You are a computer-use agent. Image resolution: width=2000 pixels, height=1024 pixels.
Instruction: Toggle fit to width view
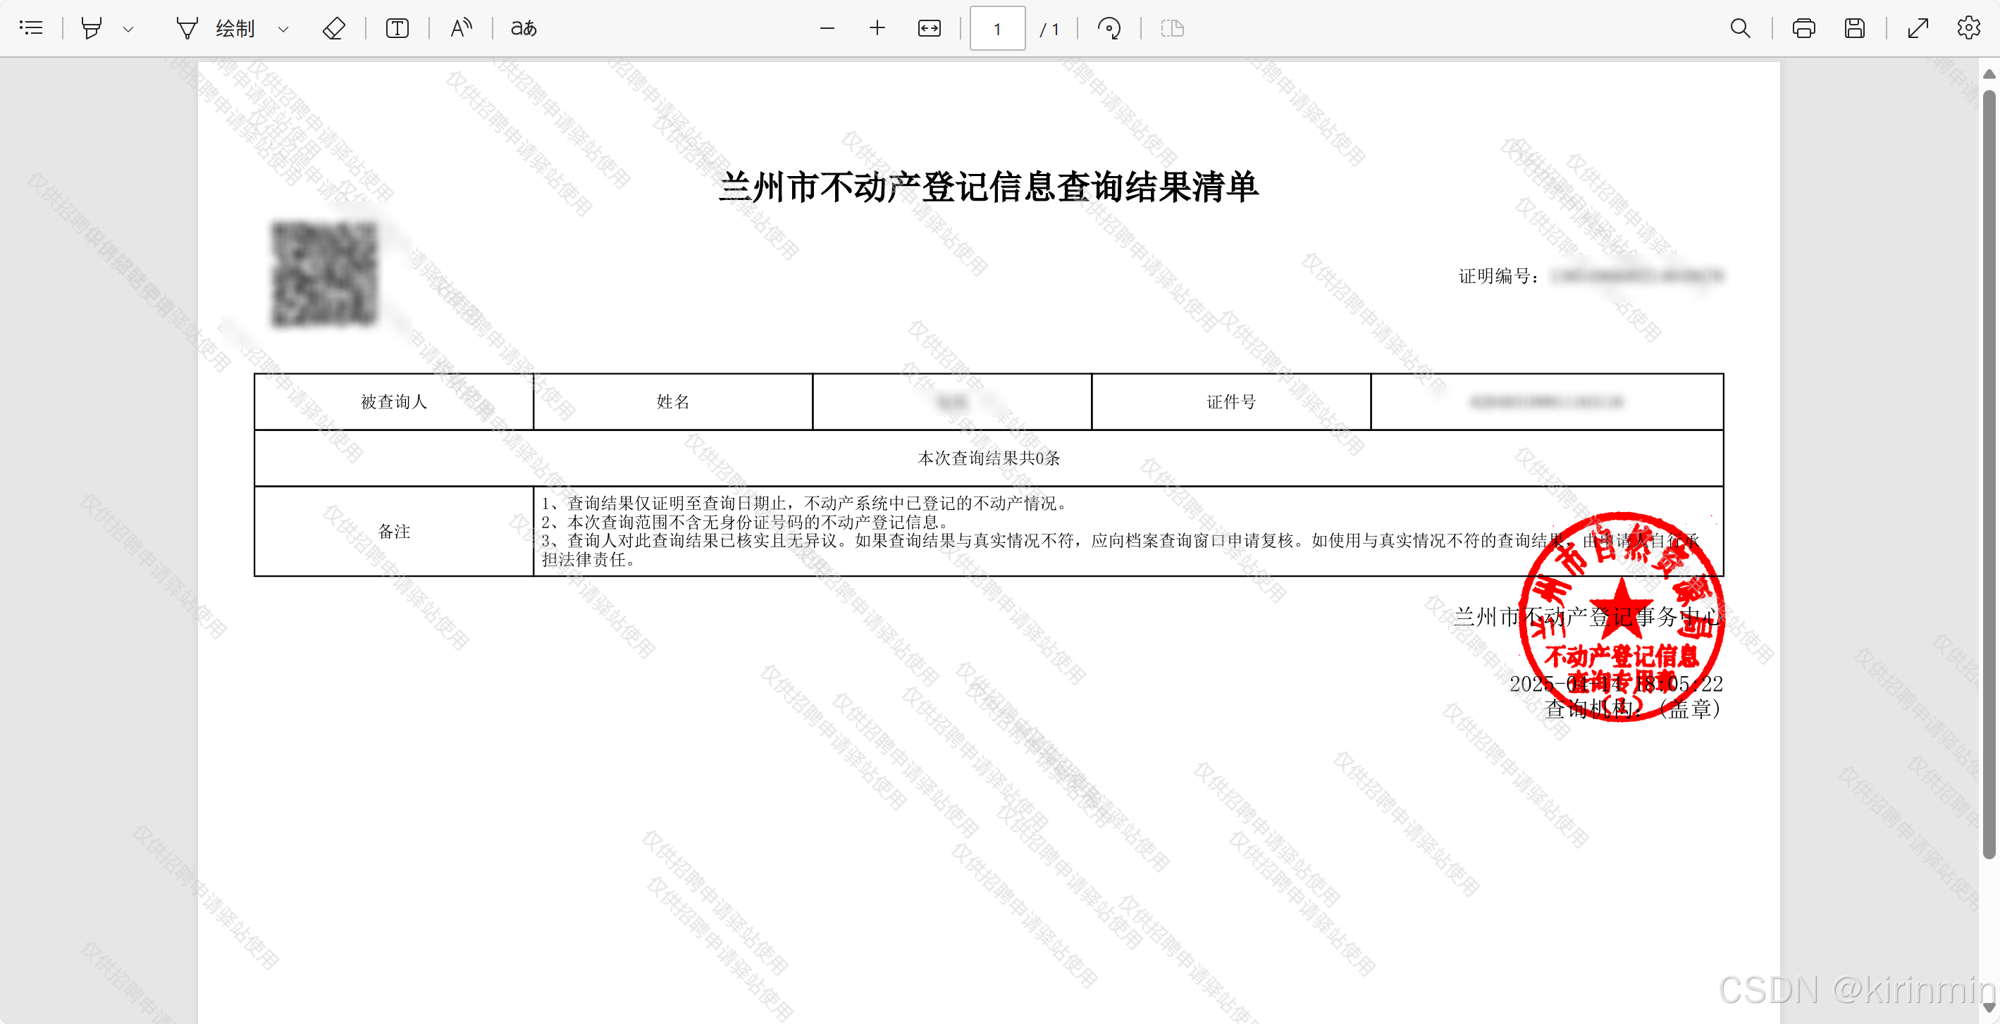930,29
